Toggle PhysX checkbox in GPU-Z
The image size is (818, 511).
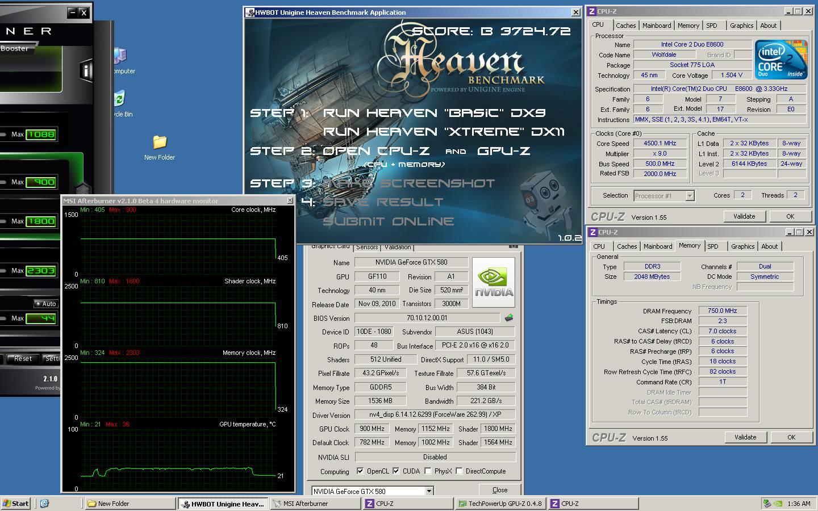[x=428, y=471]
